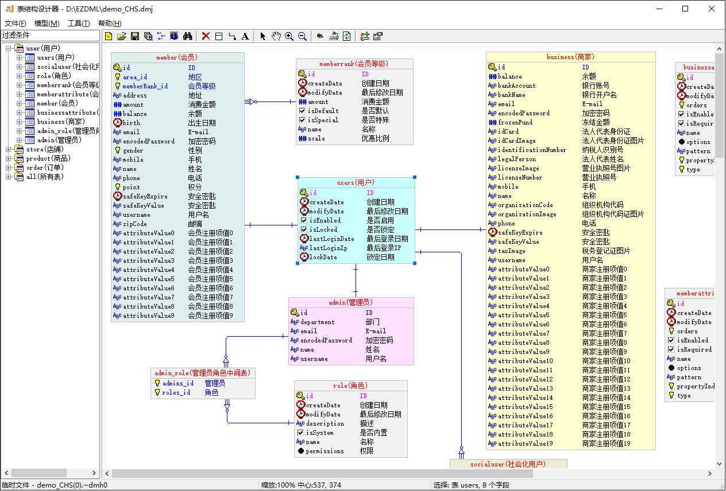Open the 模型(M) menu
Image resolution: width=726 pixels, height=491 pixels.
pos(47,24)
